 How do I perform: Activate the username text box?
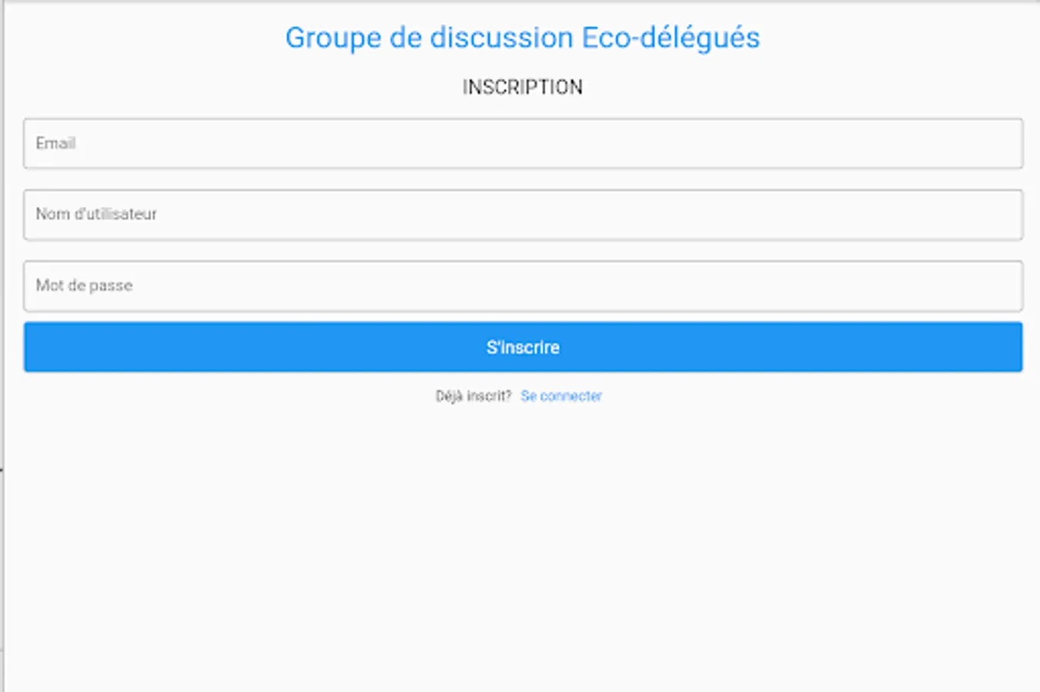tap(523, 215)
